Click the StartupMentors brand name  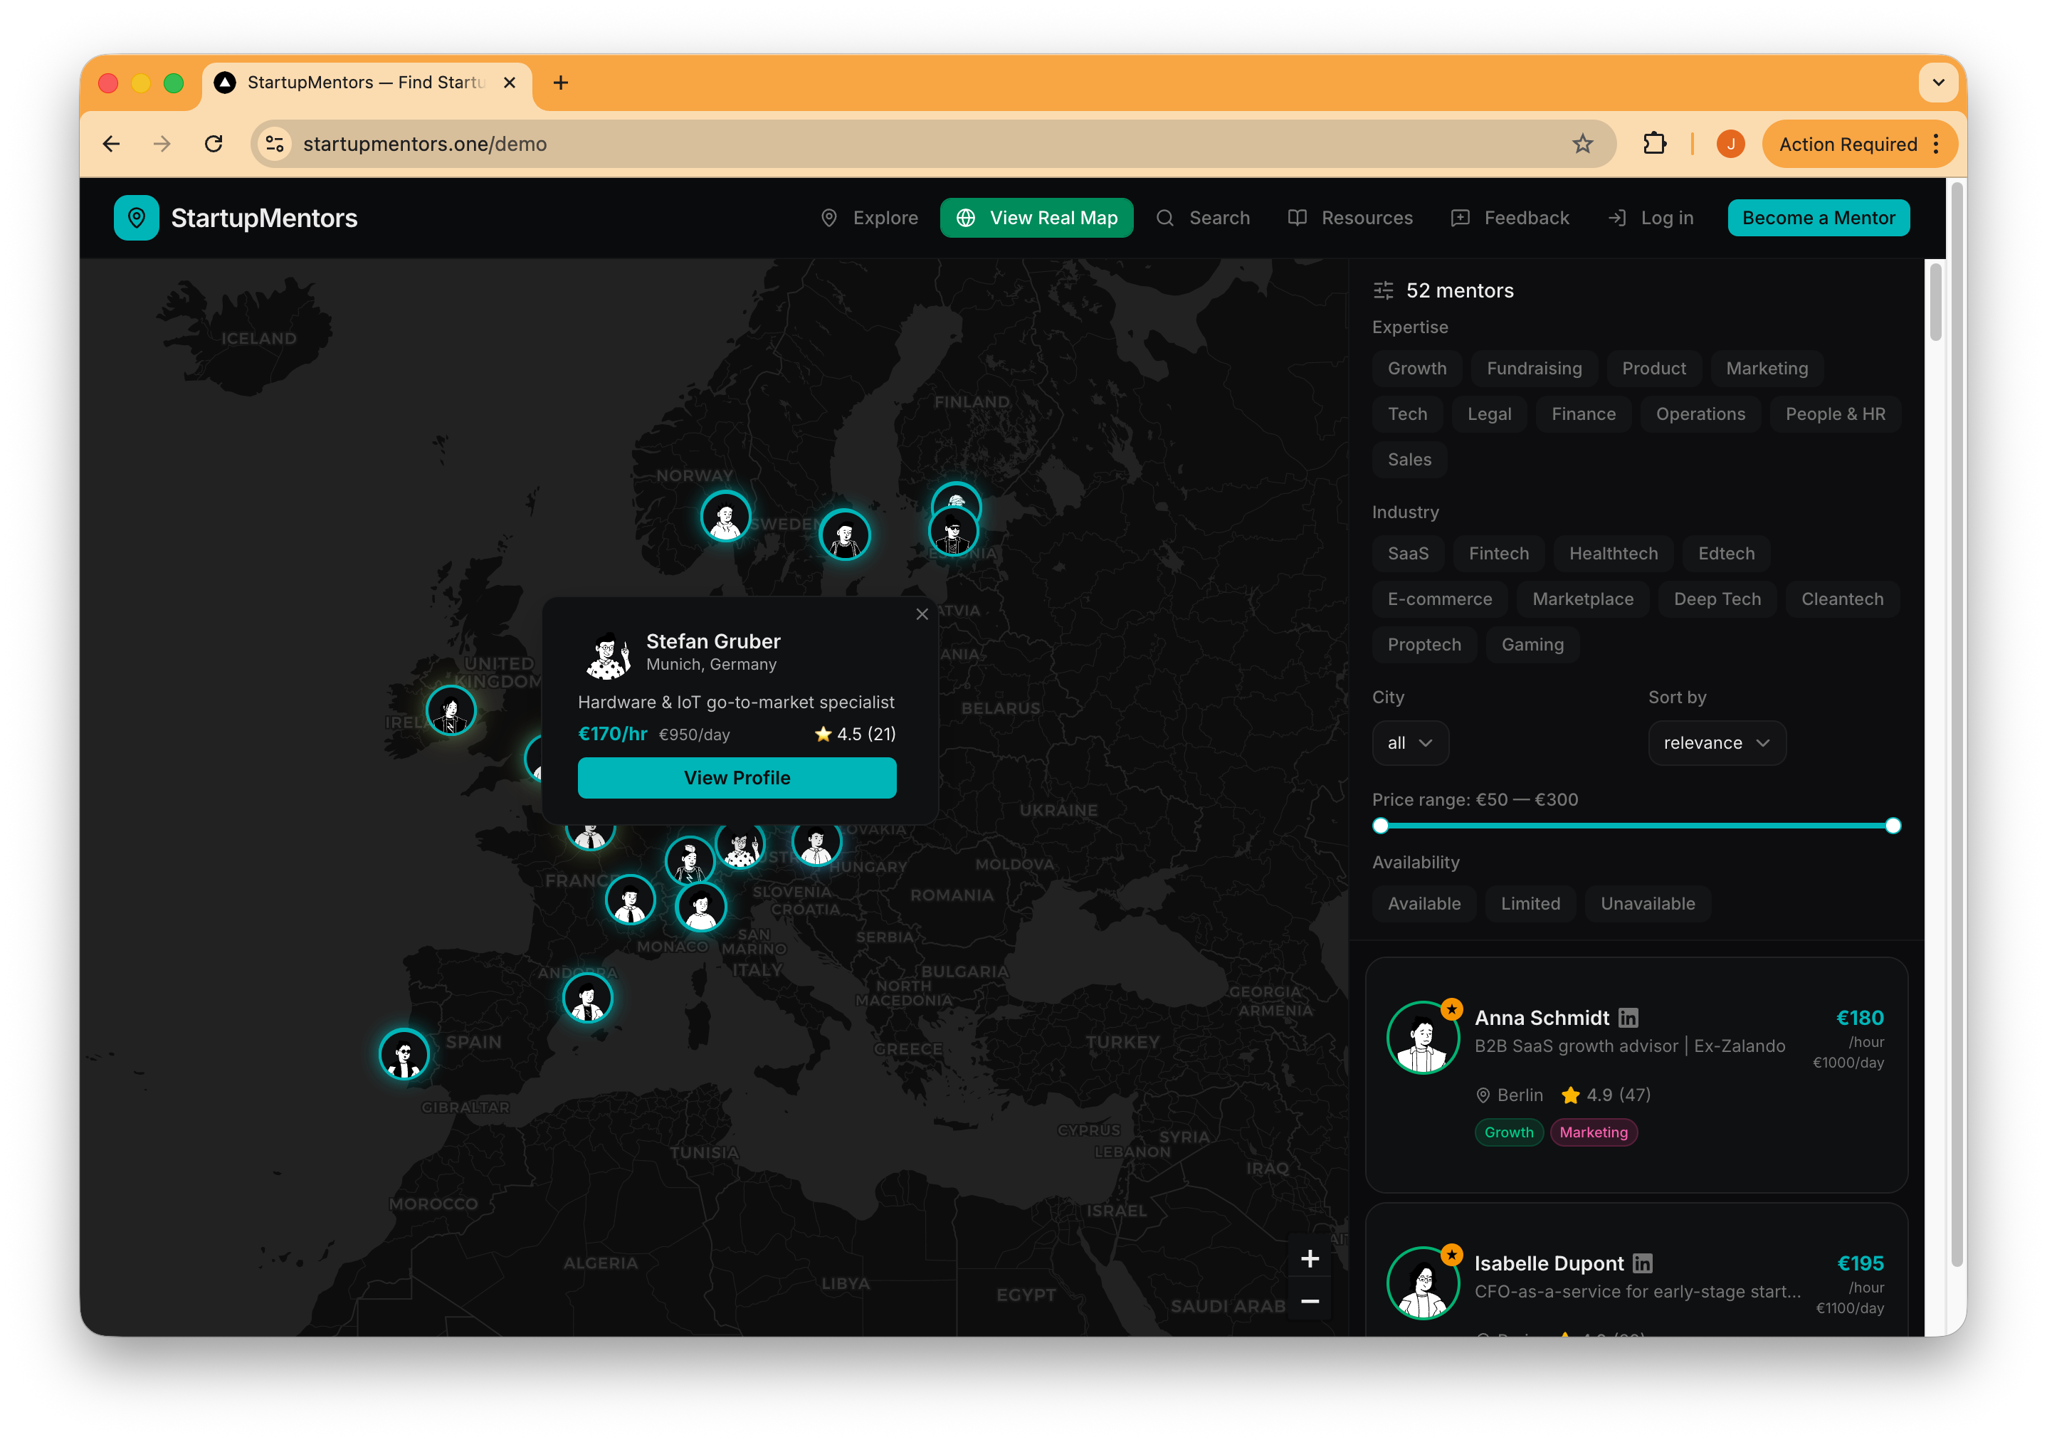[264, 218]
